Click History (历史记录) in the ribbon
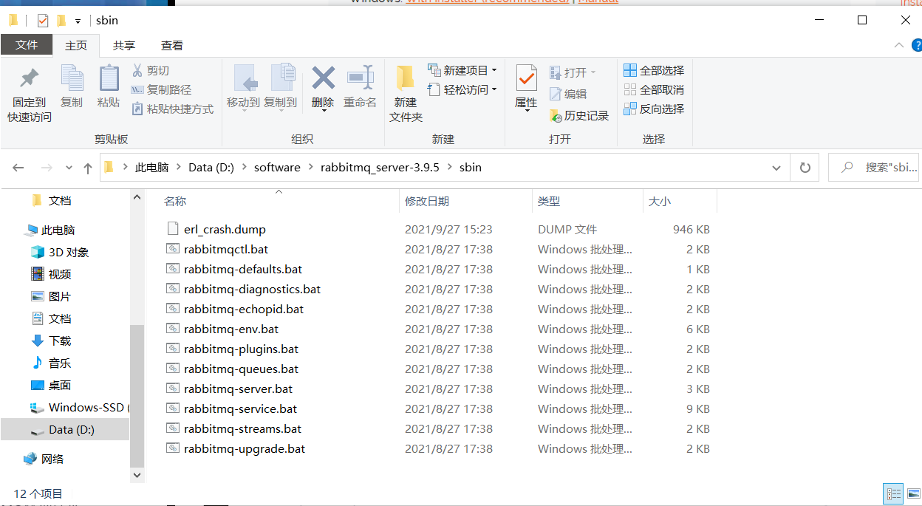Viewport: 922px width, 506px height. click(579, 116)
